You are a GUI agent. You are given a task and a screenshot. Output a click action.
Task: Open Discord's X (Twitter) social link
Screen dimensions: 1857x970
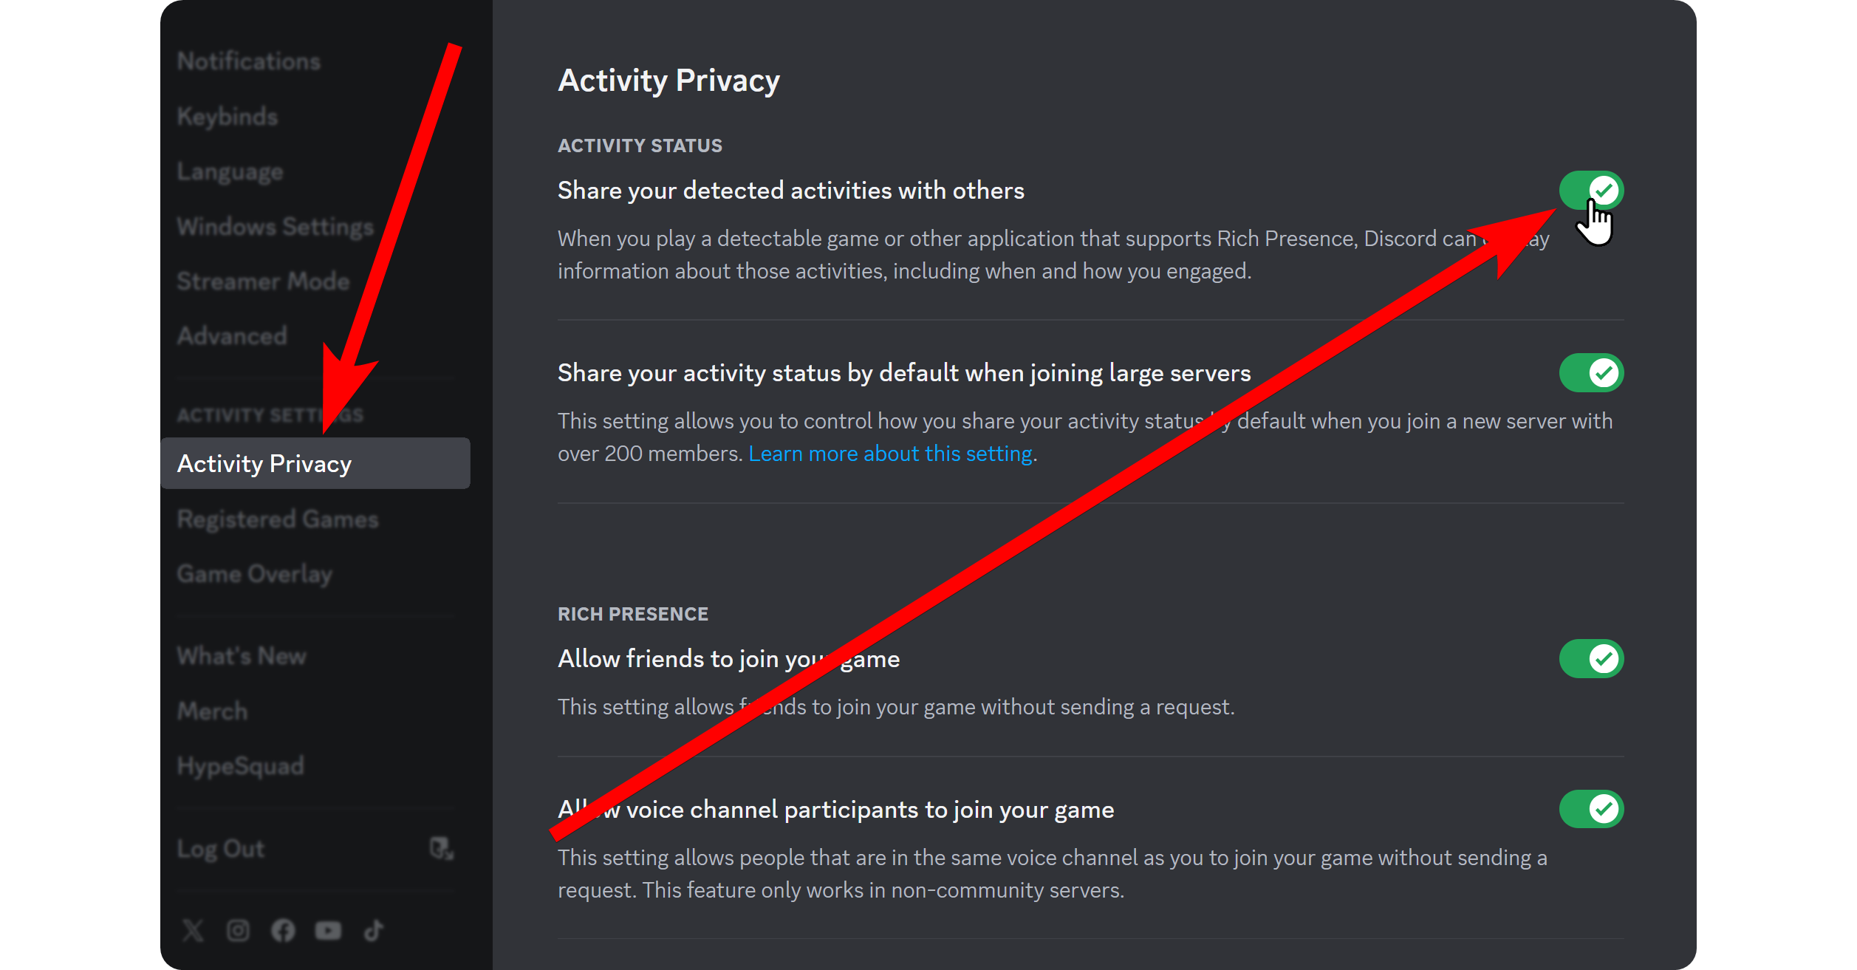pyautogui.click(x=192, y=930)
